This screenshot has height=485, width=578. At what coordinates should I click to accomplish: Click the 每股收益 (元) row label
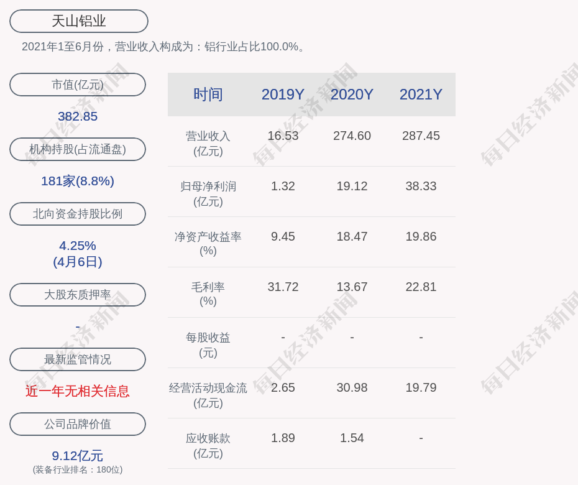[x=208, y=345]
